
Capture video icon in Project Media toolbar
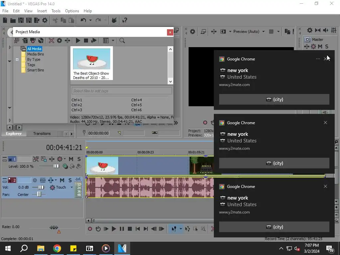coord(33,41)
